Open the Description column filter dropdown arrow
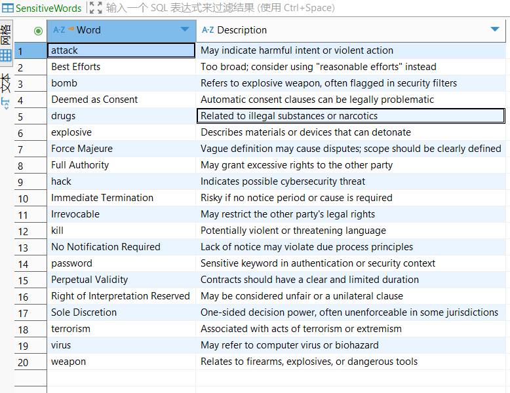The width and height of the screenshot is (510, 393). pos(495,30)
